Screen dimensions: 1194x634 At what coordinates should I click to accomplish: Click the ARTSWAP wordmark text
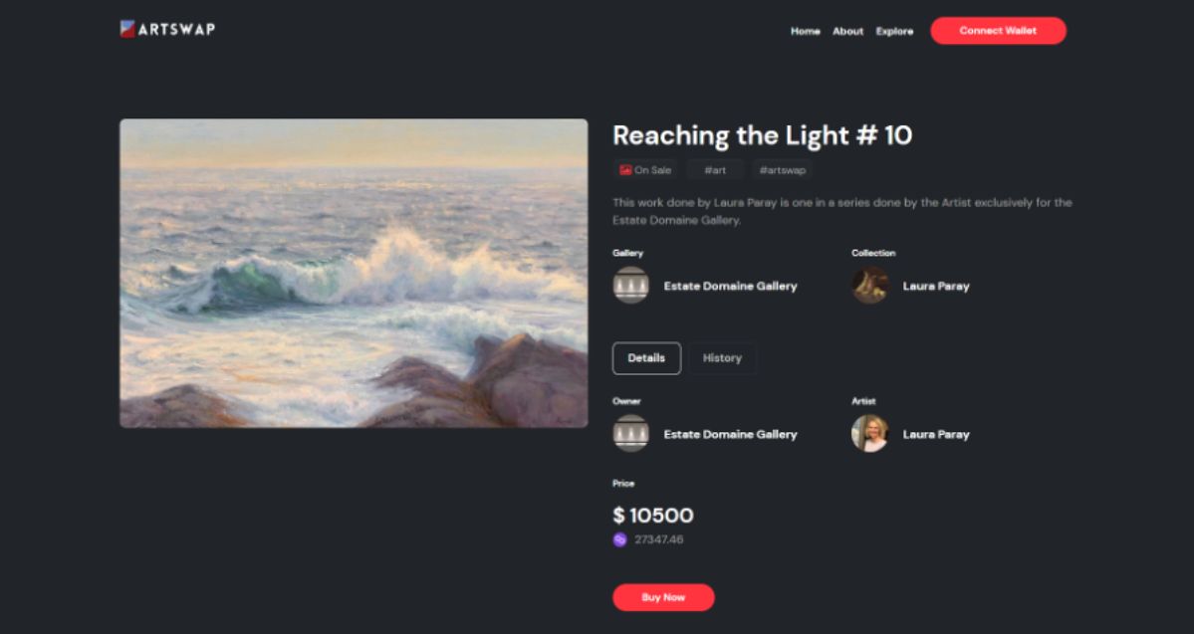[176, 30]
